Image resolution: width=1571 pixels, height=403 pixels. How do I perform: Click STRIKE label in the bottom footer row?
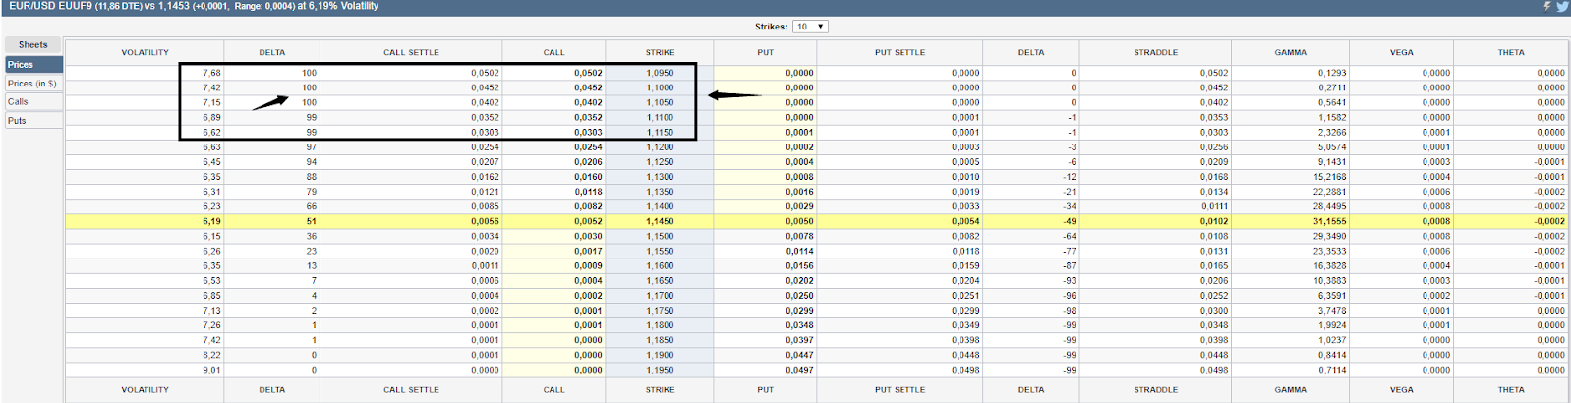(660, 390)
